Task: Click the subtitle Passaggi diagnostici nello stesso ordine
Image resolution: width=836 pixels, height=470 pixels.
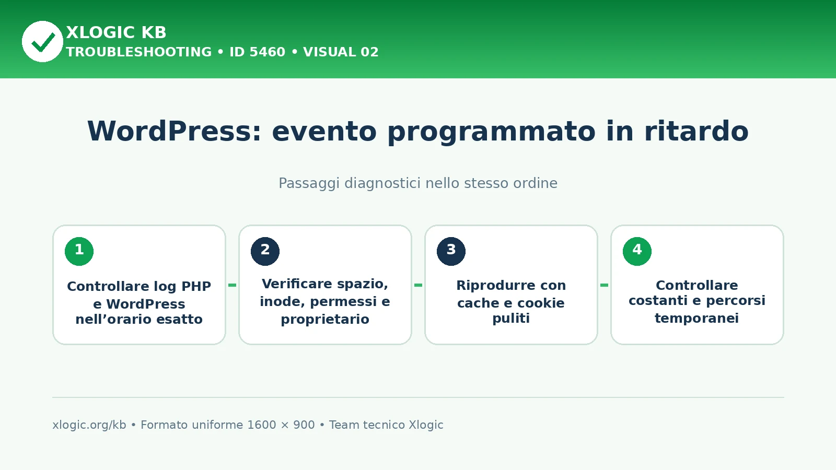Action: 418,183
